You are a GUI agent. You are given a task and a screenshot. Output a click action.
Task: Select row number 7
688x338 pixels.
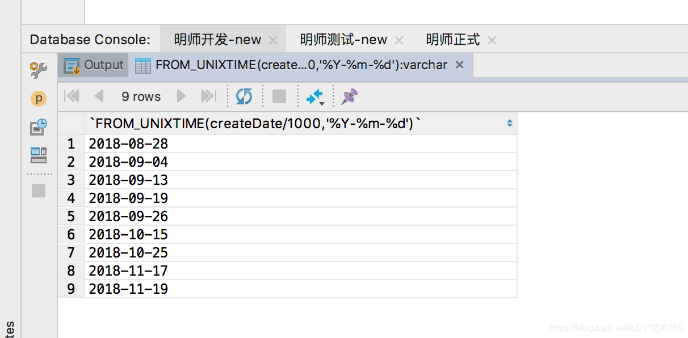pos(72,253)
